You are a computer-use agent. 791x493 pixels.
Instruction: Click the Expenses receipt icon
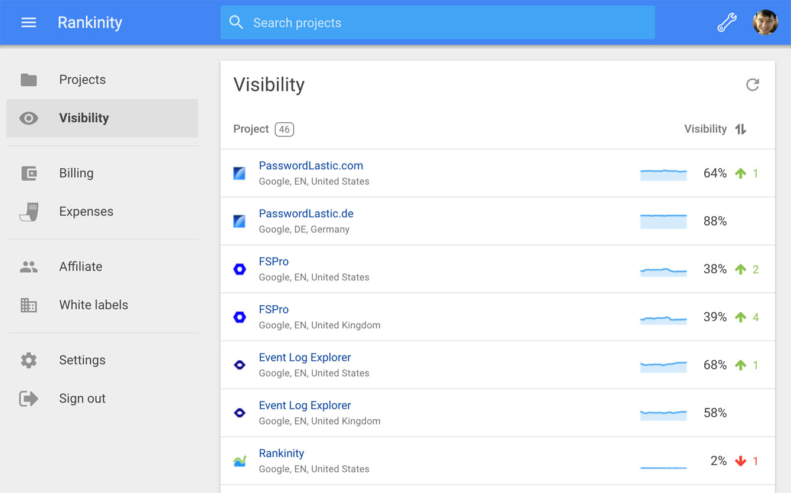(29, 211)
